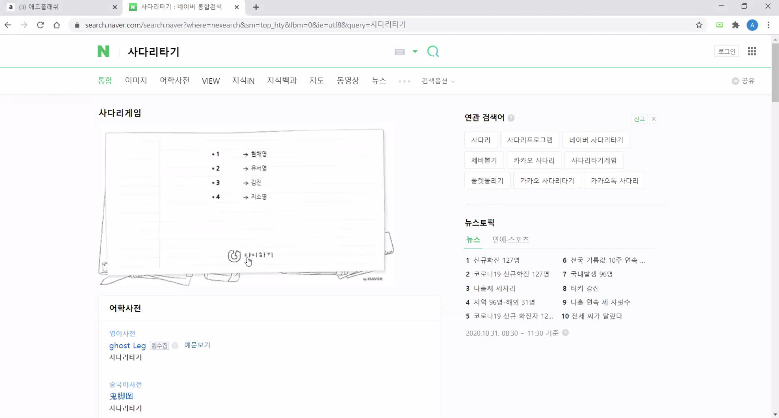Close the 애드클래쉬 browser tab
Viewport: 779px width, 418px height.
115,7
